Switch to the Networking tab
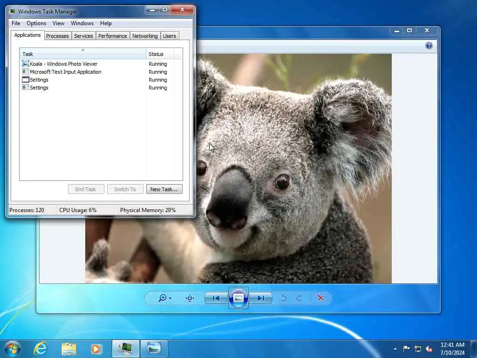The width and height of the screenshot is (477, 358). click(x=145, y=36)
